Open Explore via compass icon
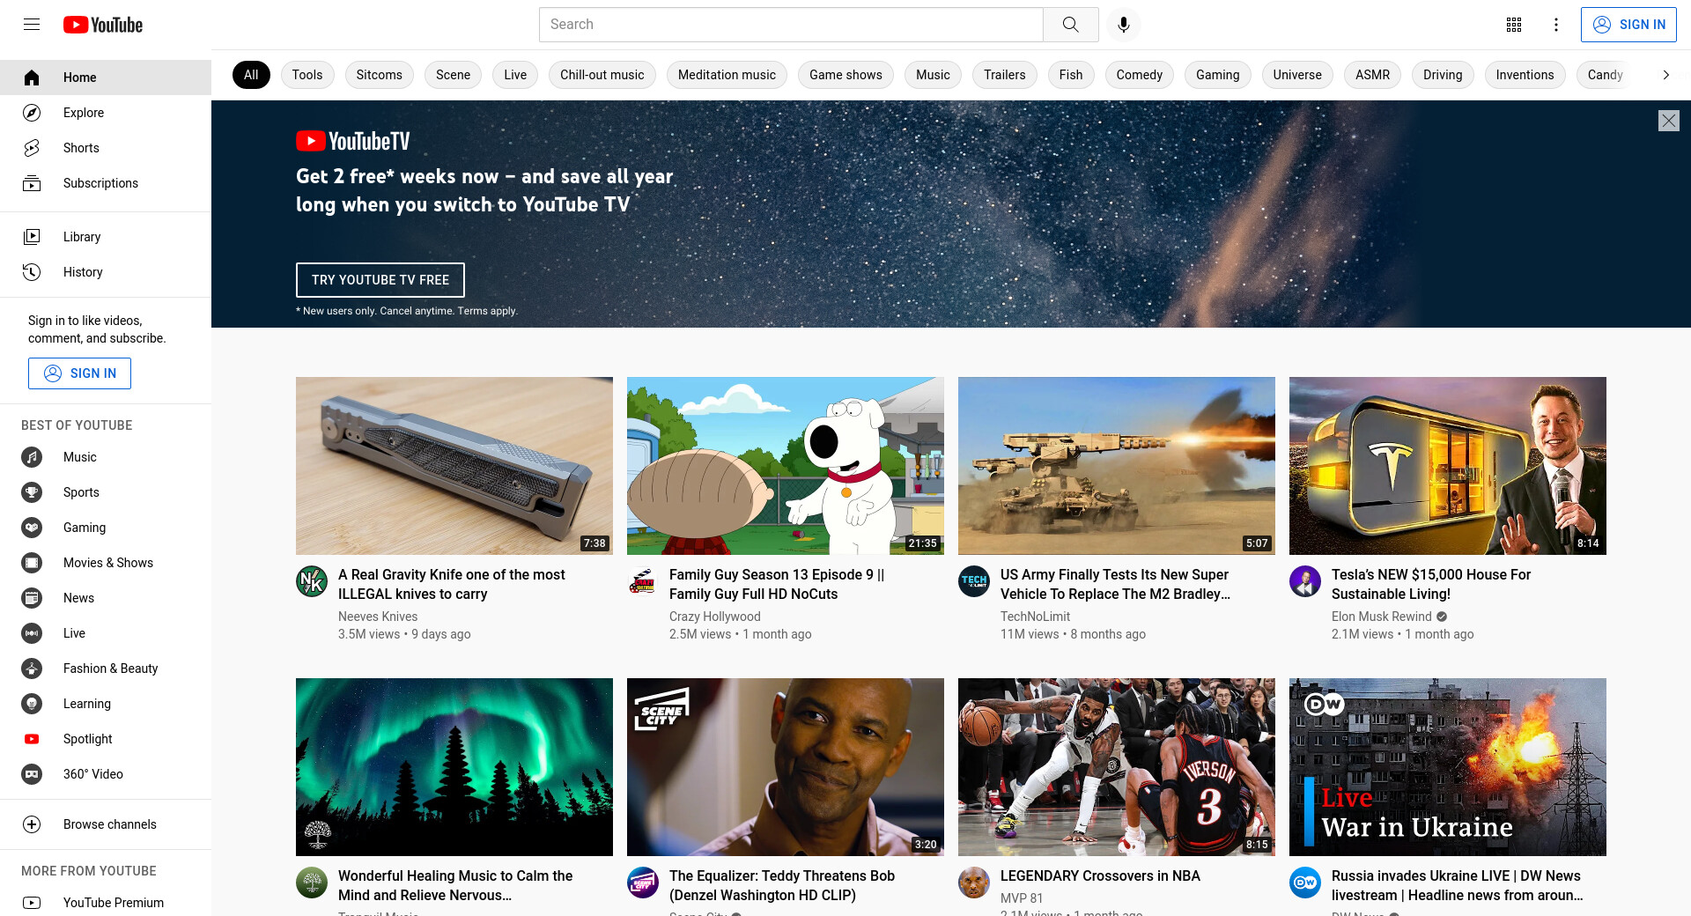 [x=32, y=113]
